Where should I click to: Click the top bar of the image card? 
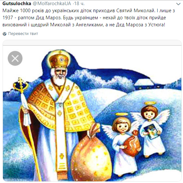pos(92,43)
